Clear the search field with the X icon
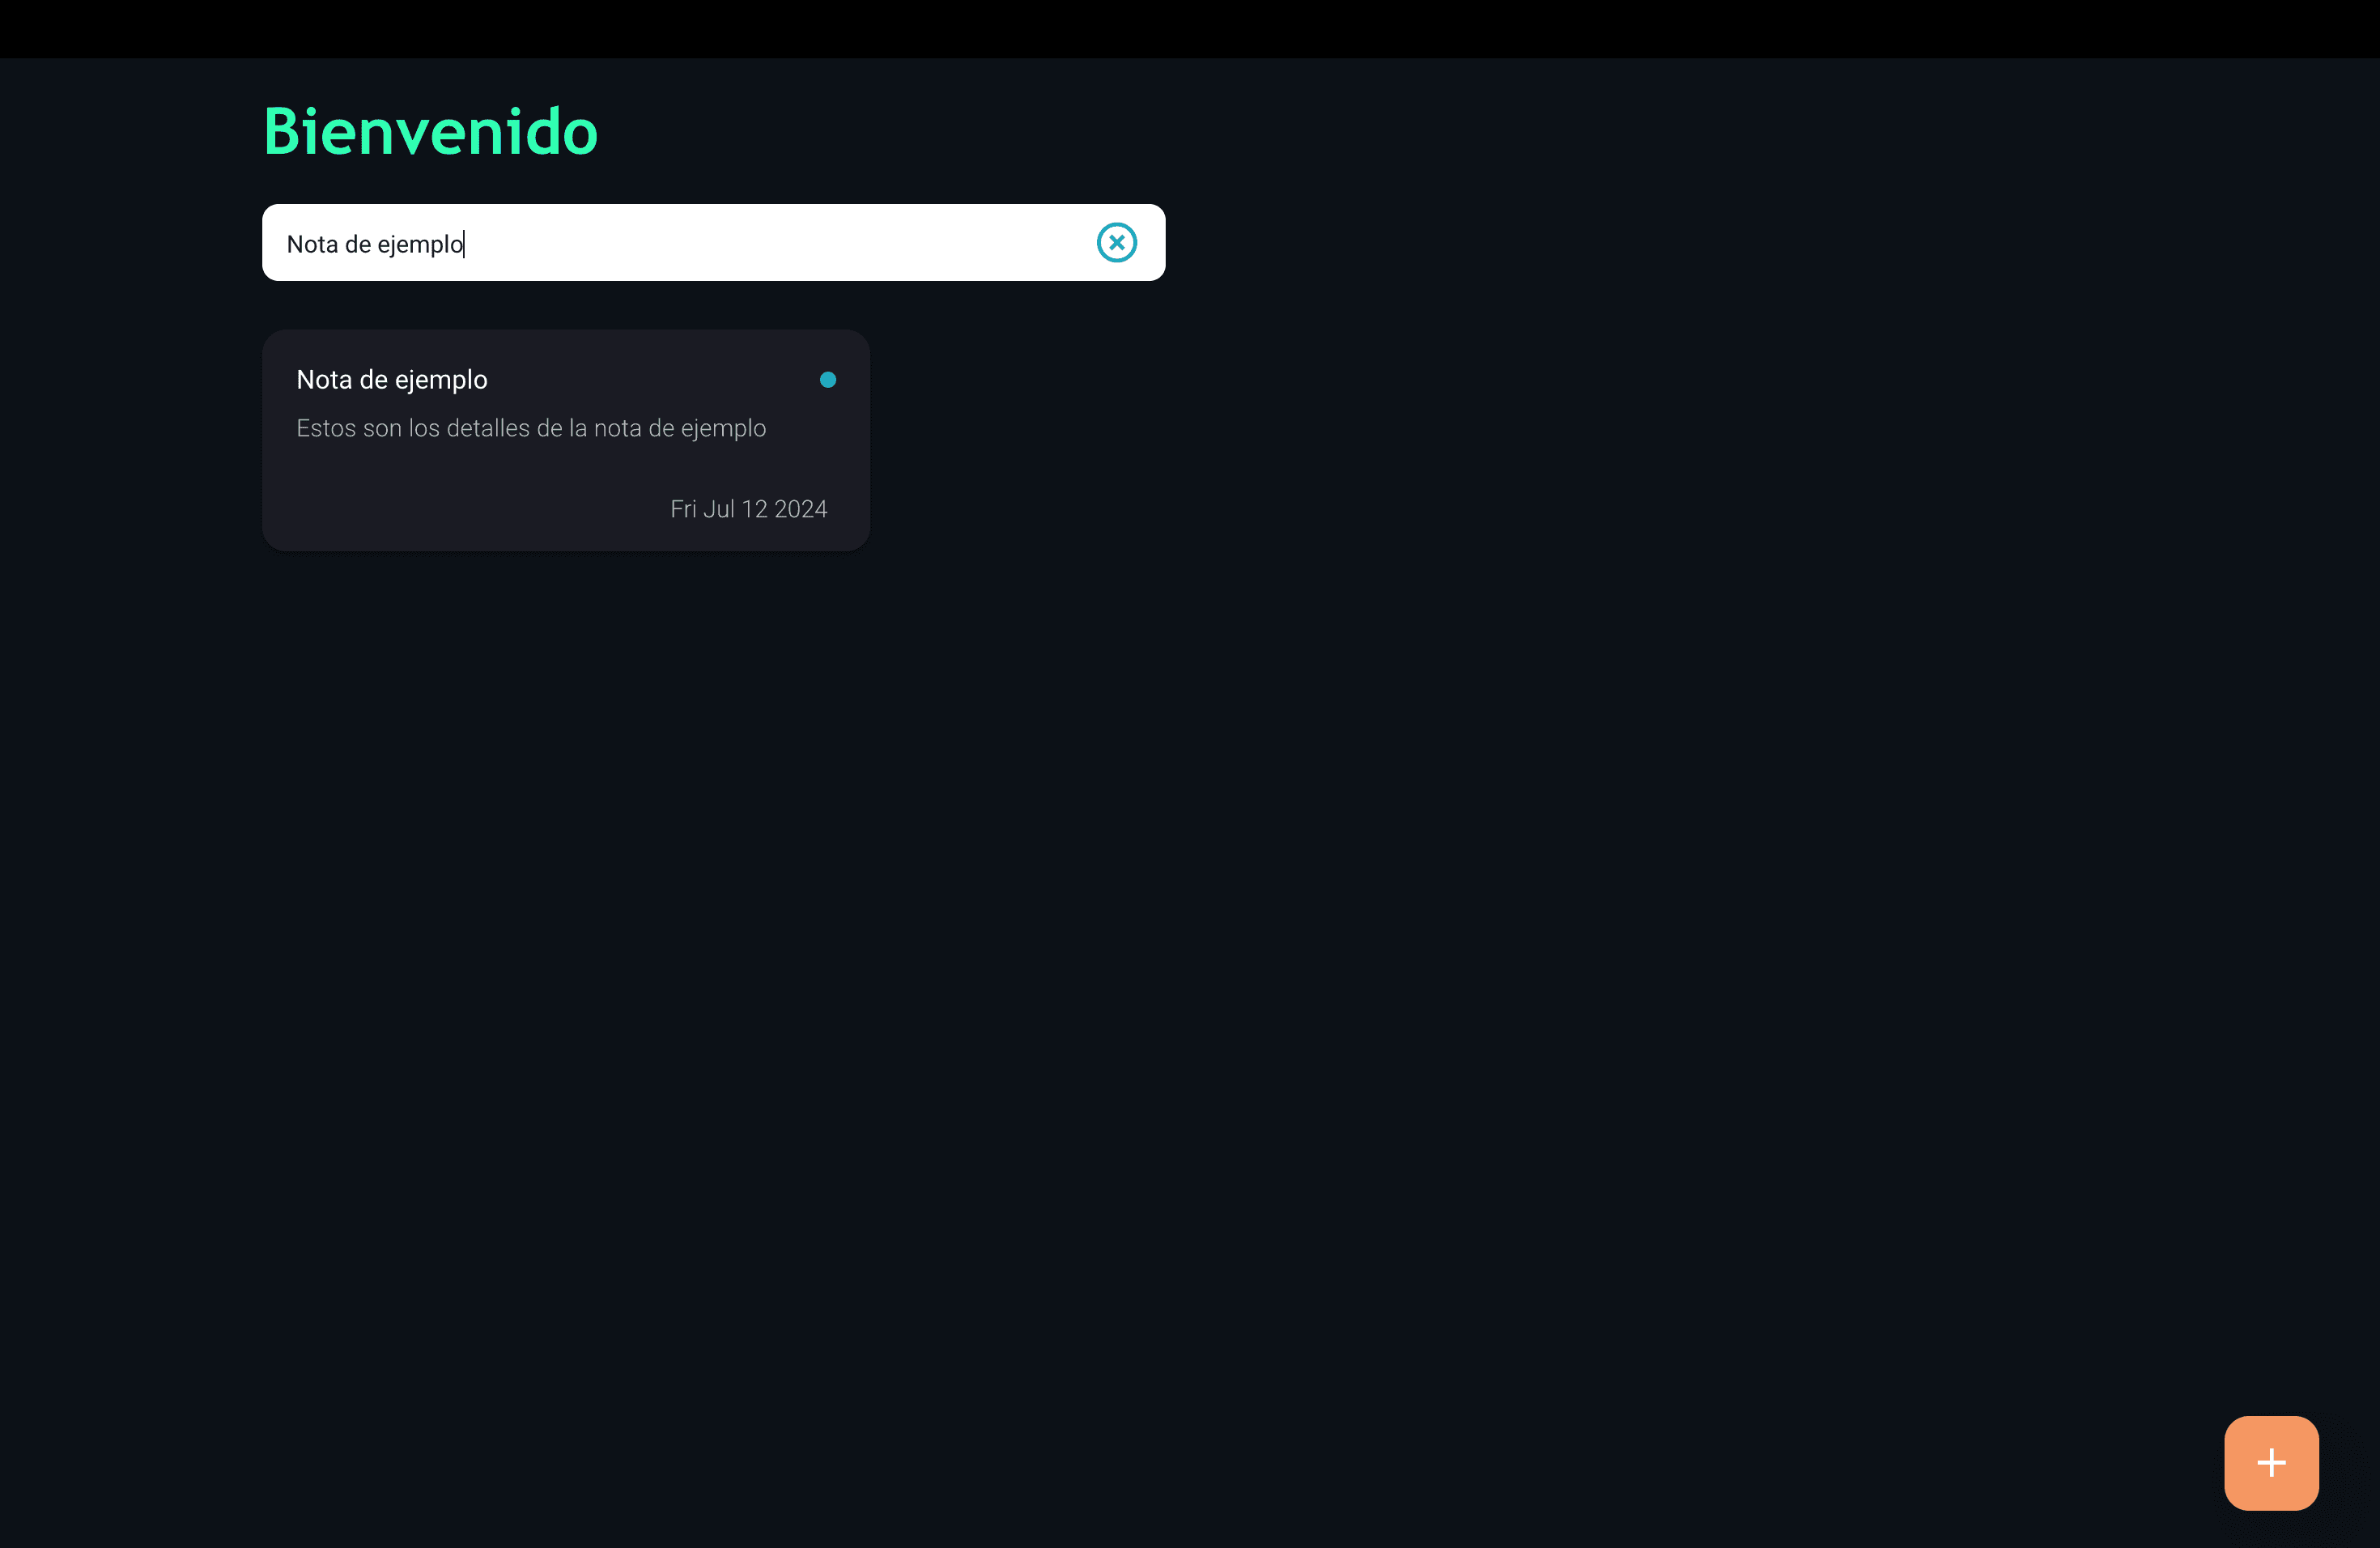The image size is (2380, 1548). (x=1116, y=243)
